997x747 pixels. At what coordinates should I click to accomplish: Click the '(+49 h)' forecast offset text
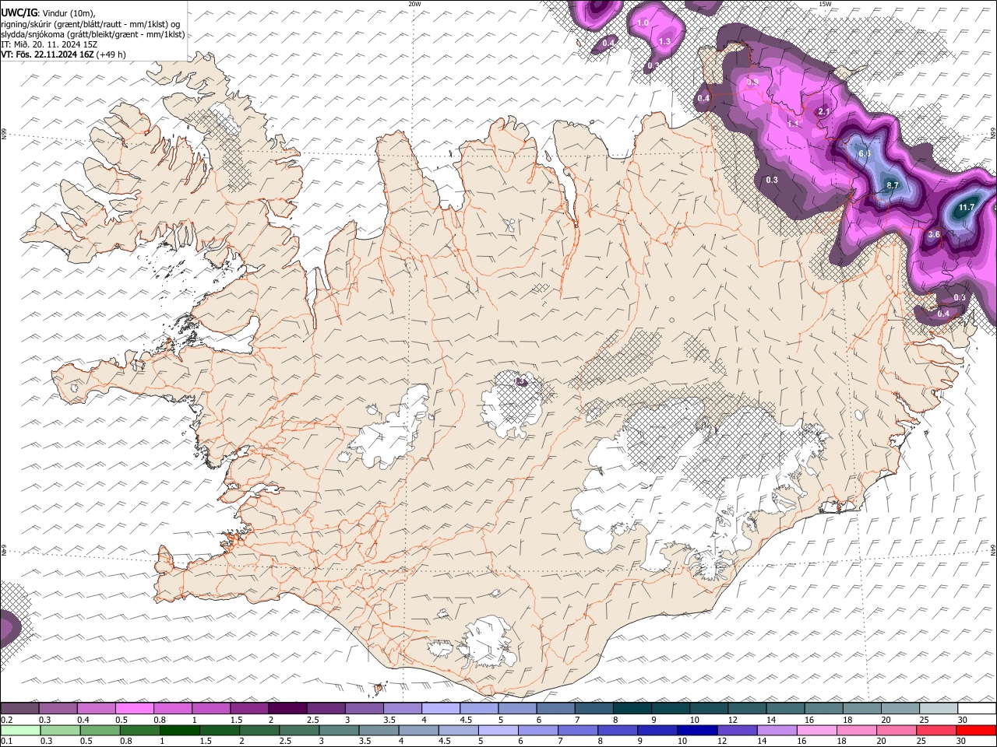tap(111, 54)
